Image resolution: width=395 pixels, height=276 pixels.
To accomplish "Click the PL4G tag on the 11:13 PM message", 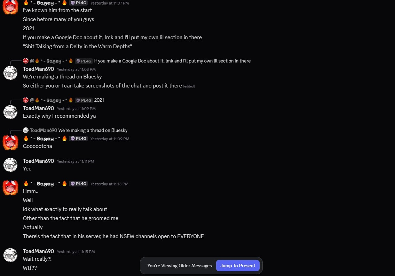I will click(78, 184).
